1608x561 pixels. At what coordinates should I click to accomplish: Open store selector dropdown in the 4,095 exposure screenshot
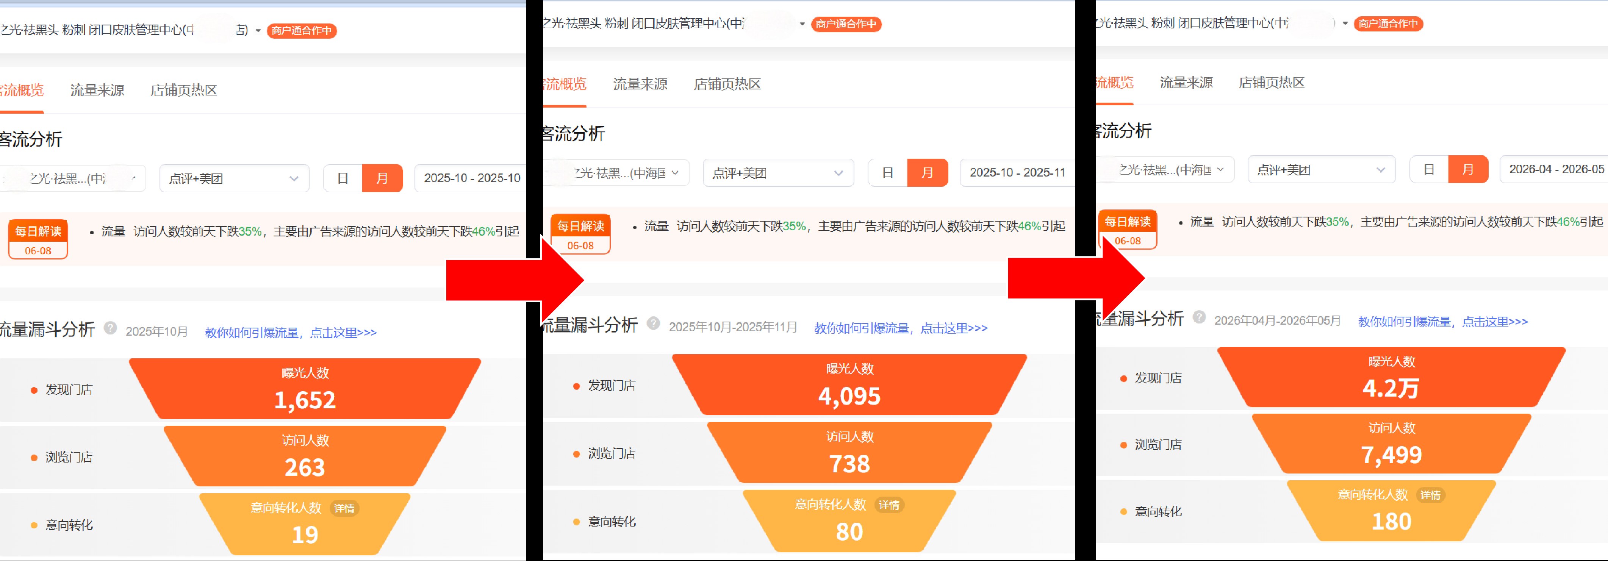tap(616, 173)
